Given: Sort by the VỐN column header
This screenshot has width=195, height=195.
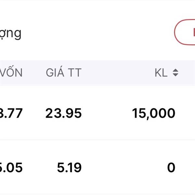Looking at the screenshot, I should [11, 73].
